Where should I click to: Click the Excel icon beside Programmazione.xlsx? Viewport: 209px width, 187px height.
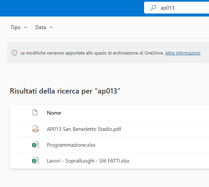click(x=35, y=145)
